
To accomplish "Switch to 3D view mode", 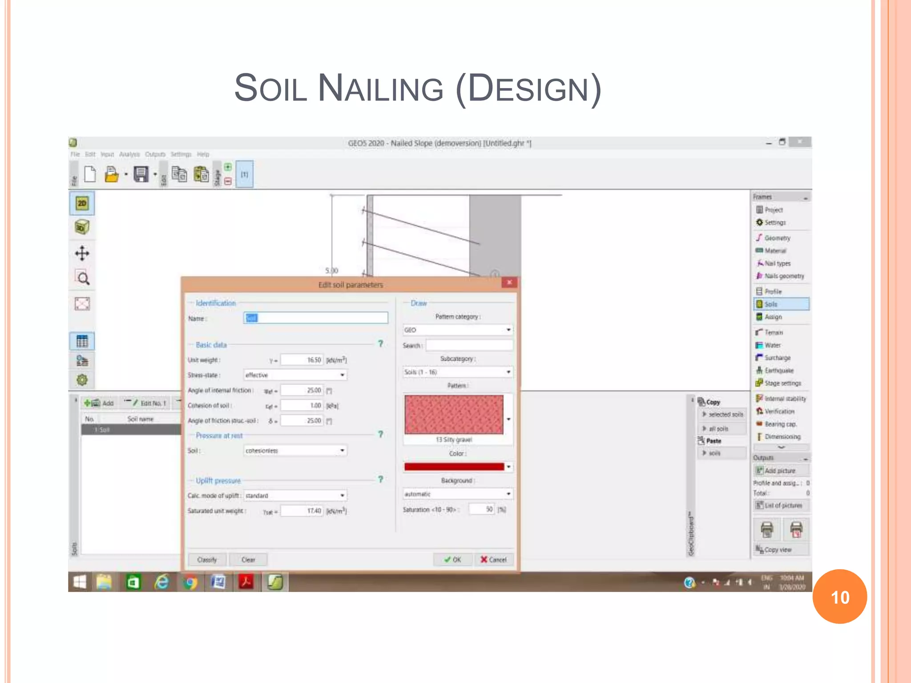I will point(82,228).
